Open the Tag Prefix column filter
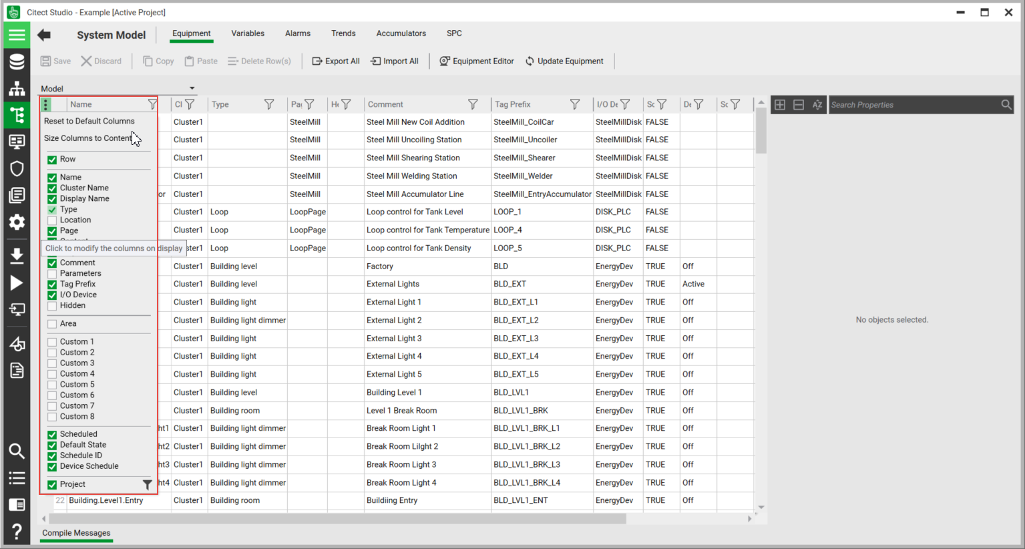 (575, 104)
